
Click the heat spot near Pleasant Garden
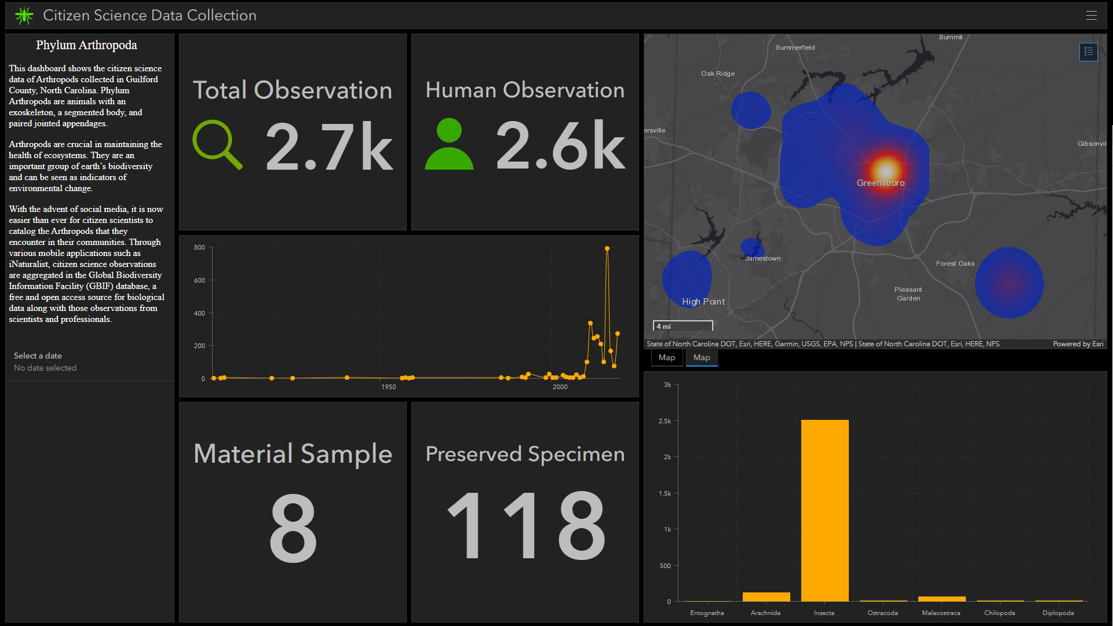1009,283
